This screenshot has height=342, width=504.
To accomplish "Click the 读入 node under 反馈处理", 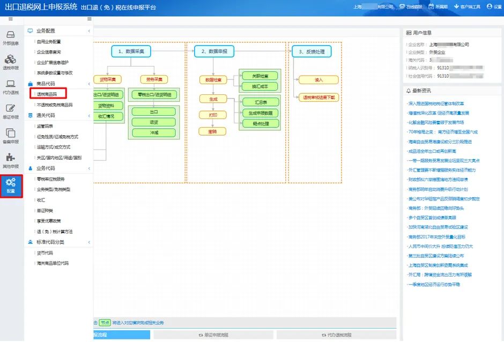I will [318, 80].
